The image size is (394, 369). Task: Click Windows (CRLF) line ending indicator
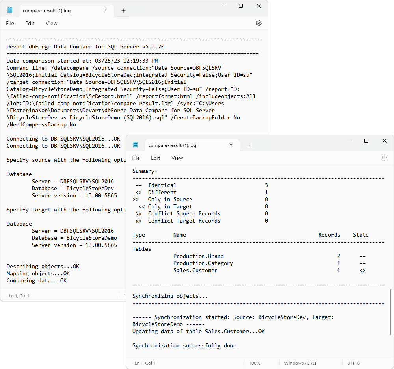(301, 363)
